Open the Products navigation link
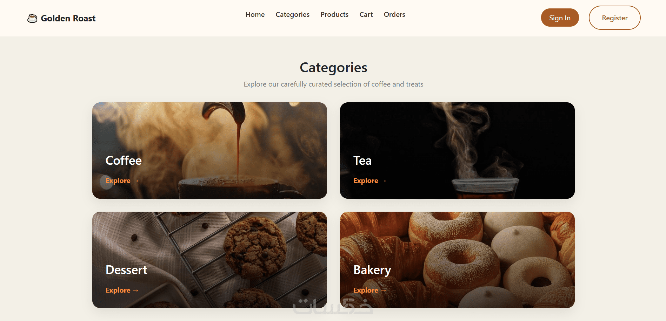This screenshot has width=666, height=321. pyautogui.click(x=334, y=14)
